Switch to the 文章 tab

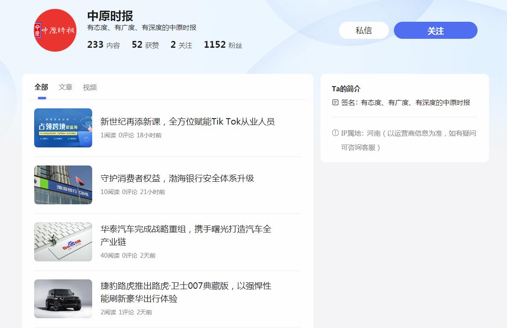tap(65, 87)
